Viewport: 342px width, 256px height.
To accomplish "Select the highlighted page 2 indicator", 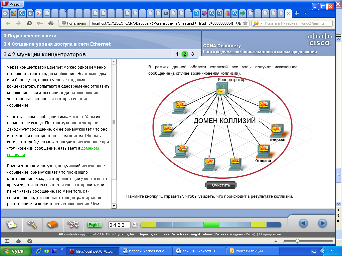I will point(185,54).
